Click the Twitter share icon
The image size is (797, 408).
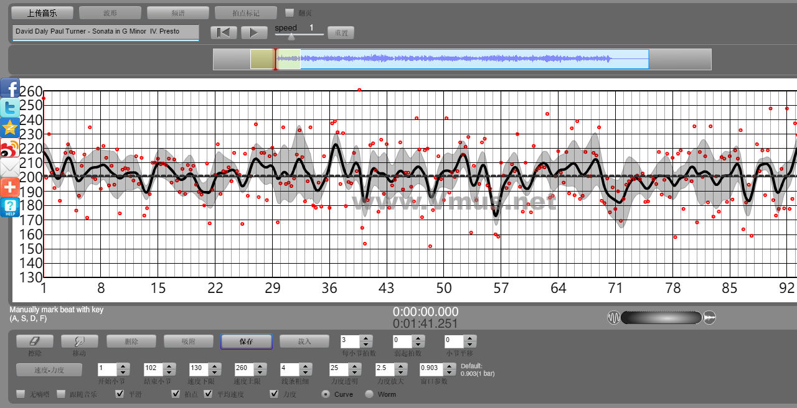(10, 108)
